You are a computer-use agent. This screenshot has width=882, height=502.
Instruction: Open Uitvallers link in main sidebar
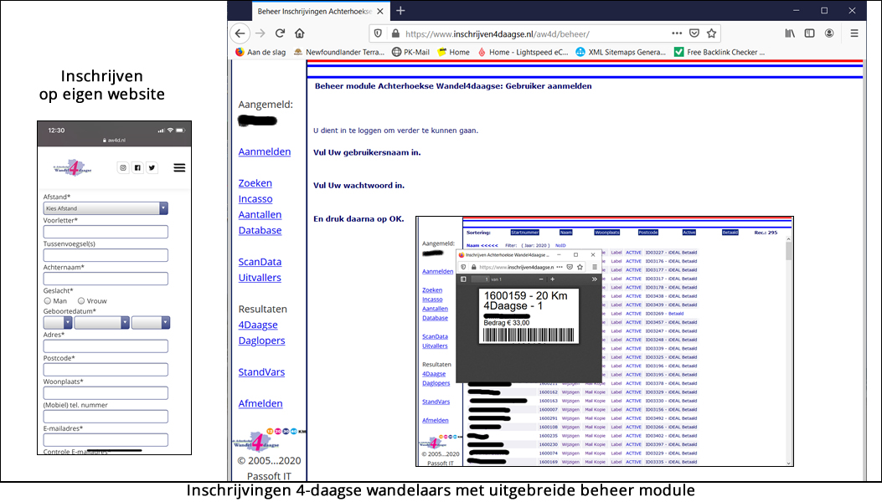(x=260, y=278)
